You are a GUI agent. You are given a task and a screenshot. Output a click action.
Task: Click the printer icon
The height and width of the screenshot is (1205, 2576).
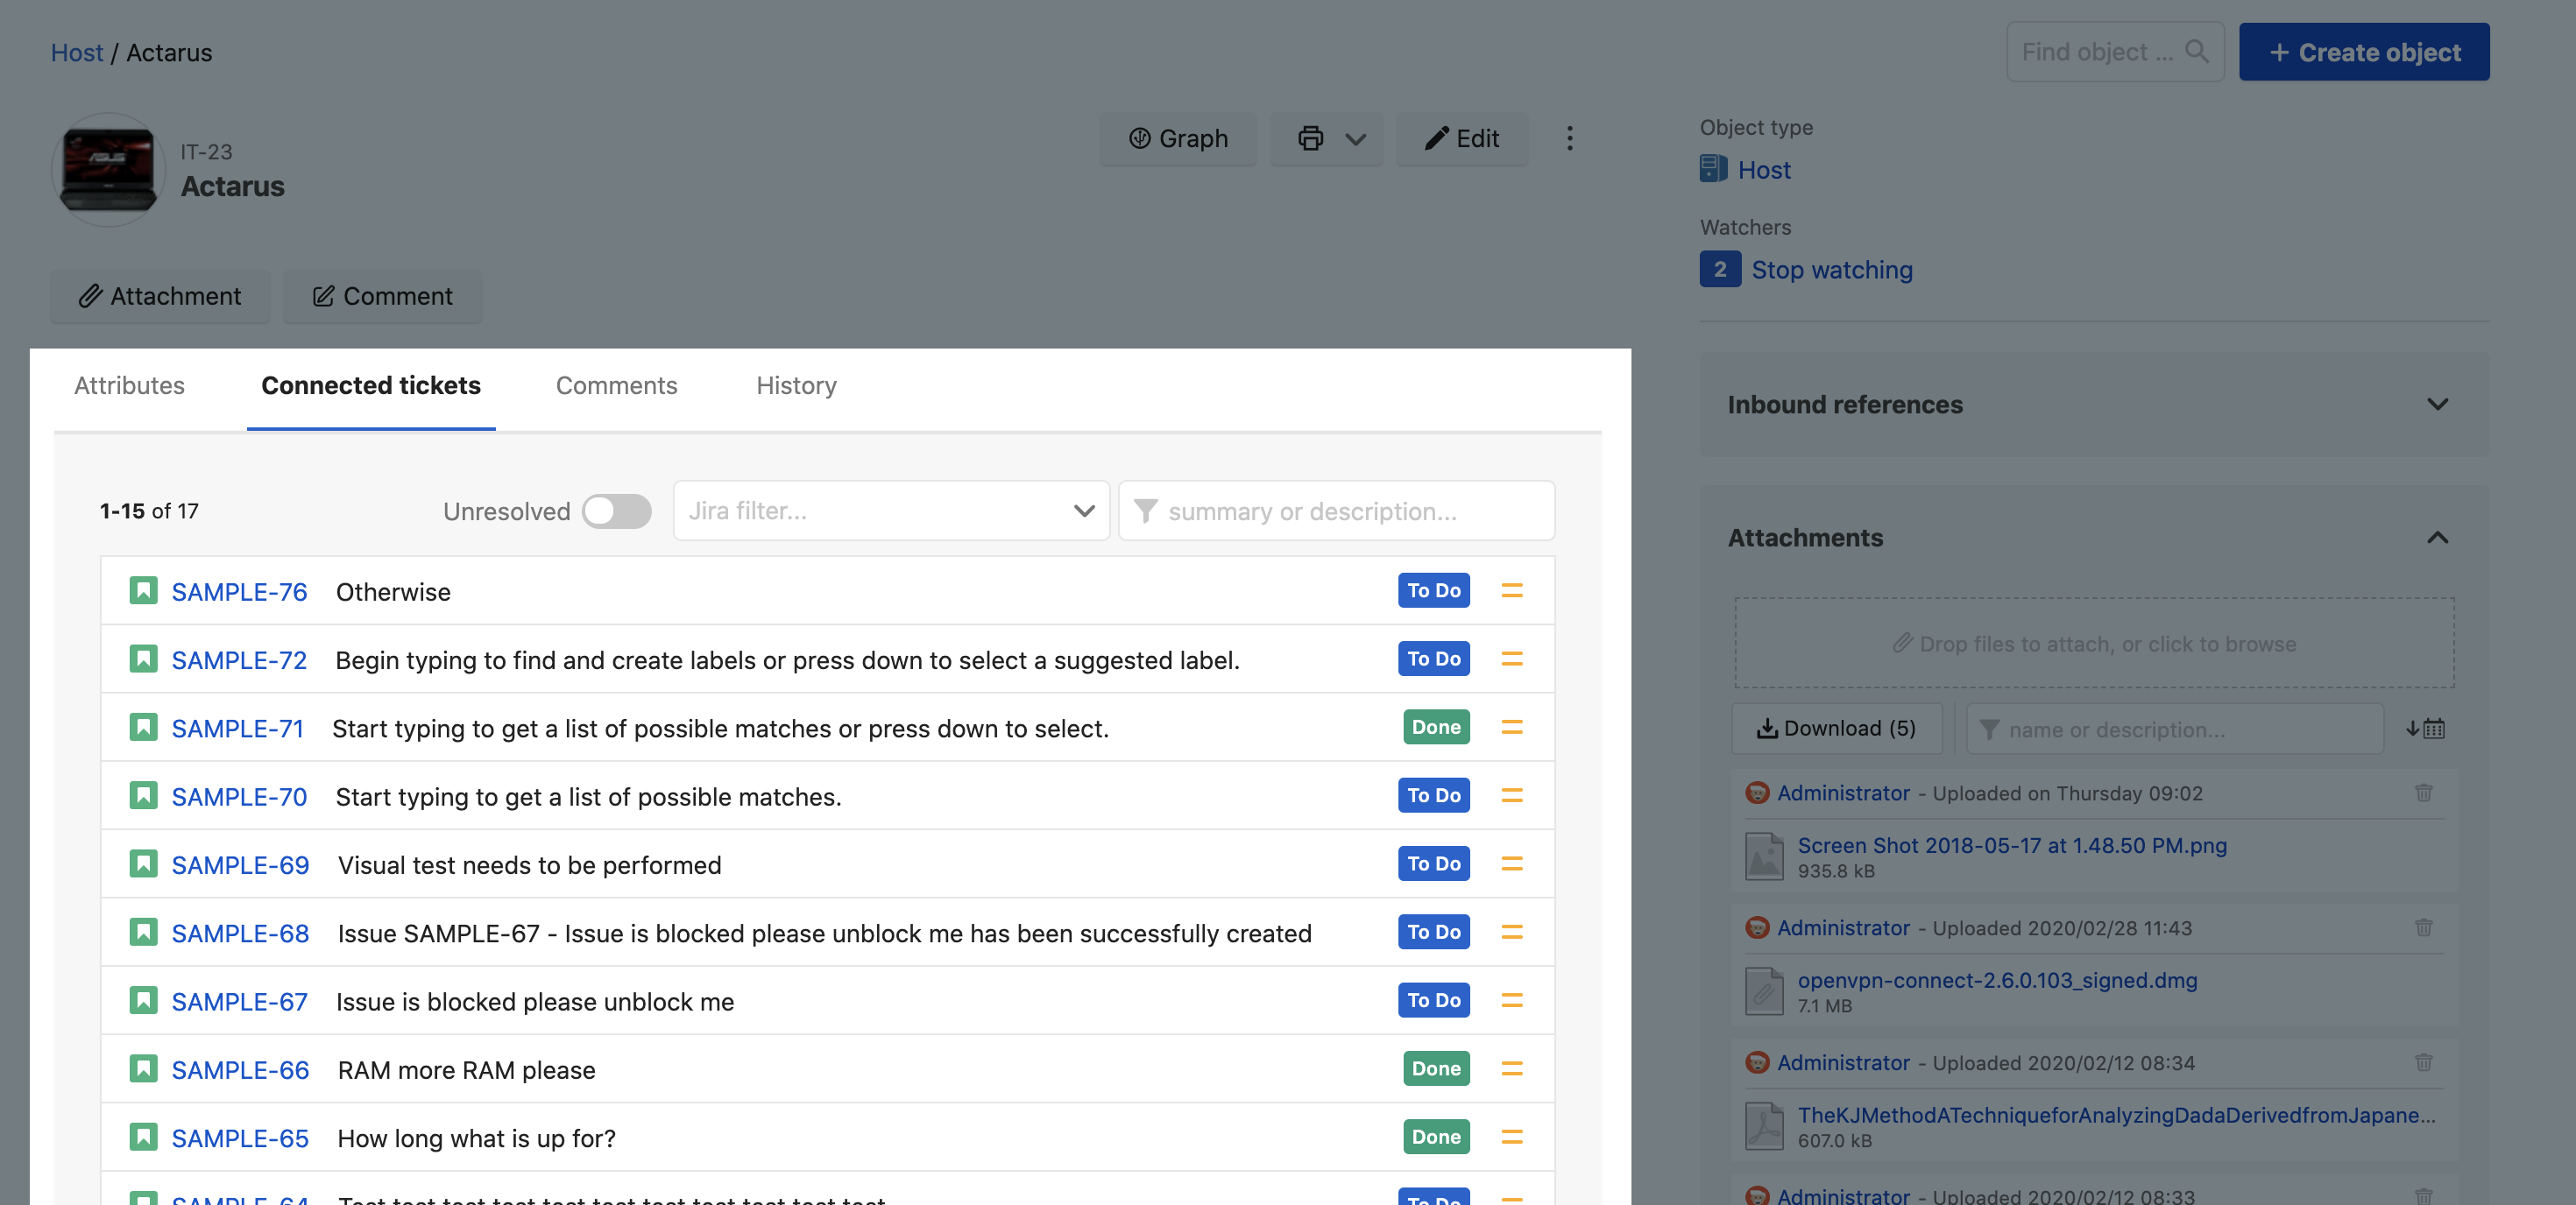coord(1310,137)
